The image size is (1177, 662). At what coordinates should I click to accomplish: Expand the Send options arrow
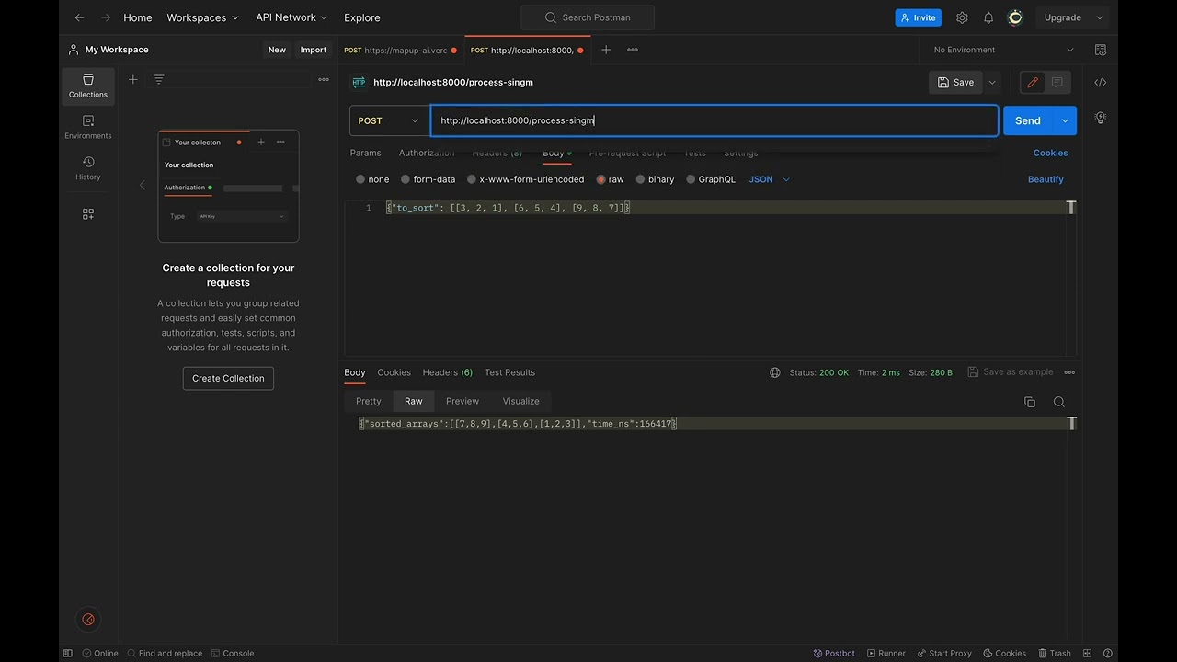click(x=1065, y=120)
